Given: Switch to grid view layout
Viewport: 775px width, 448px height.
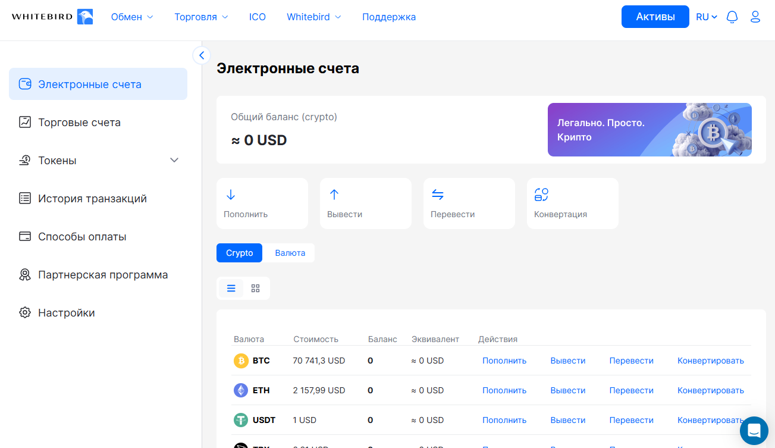Looking at the screenshot, I should point(256,289).
